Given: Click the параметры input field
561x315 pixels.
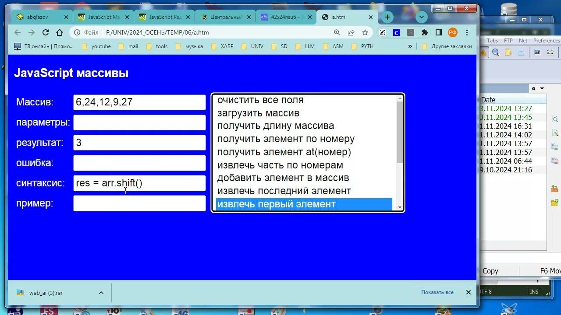Looking at the screenshot, I should point(139,122).
